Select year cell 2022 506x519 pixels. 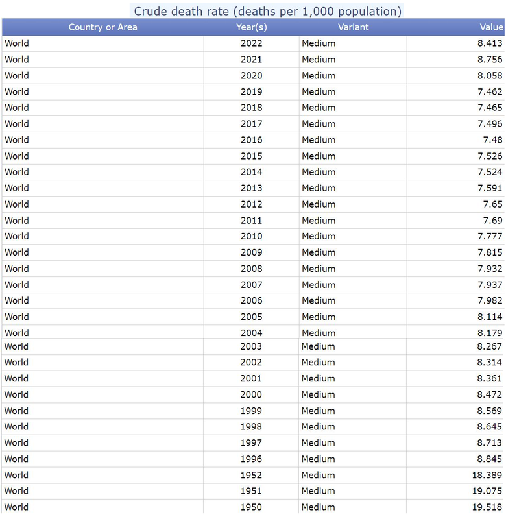coord(252,43)
